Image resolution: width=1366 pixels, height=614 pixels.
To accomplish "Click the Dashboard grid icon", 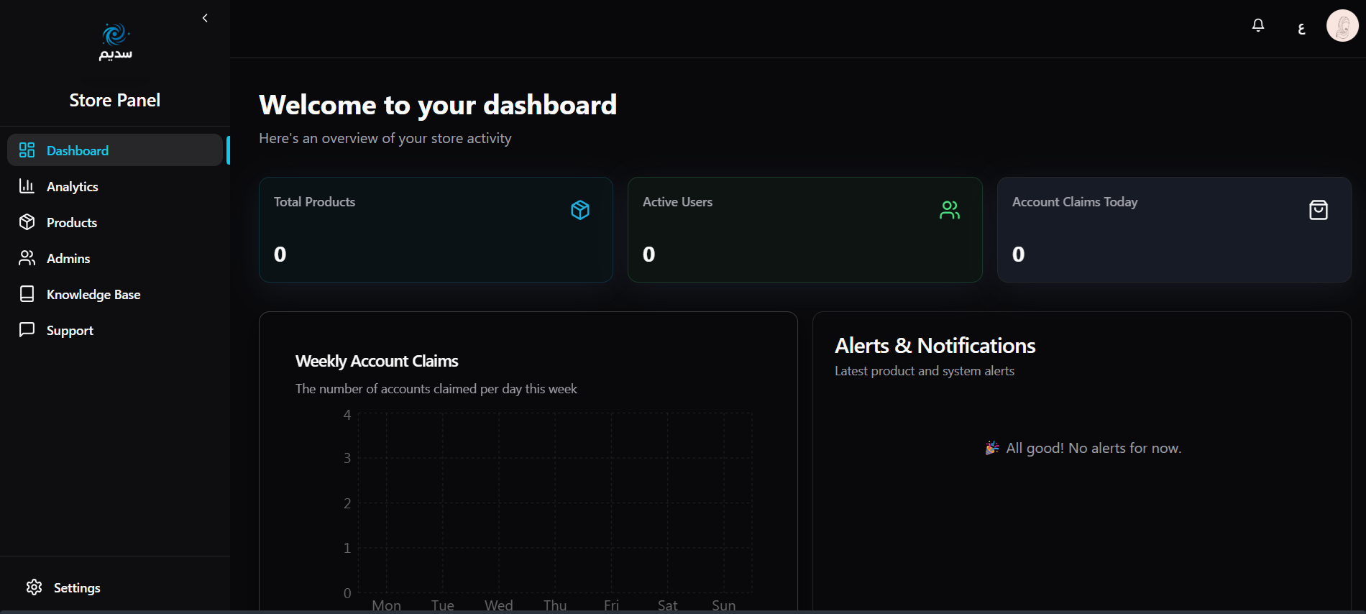I will [x=27, y=150].
